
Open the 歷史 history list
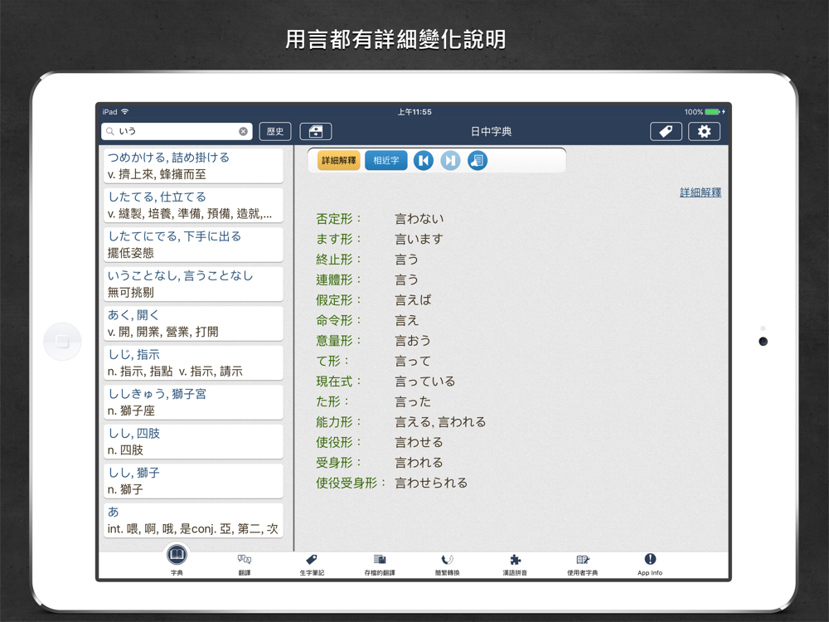[x=274, y=131]
